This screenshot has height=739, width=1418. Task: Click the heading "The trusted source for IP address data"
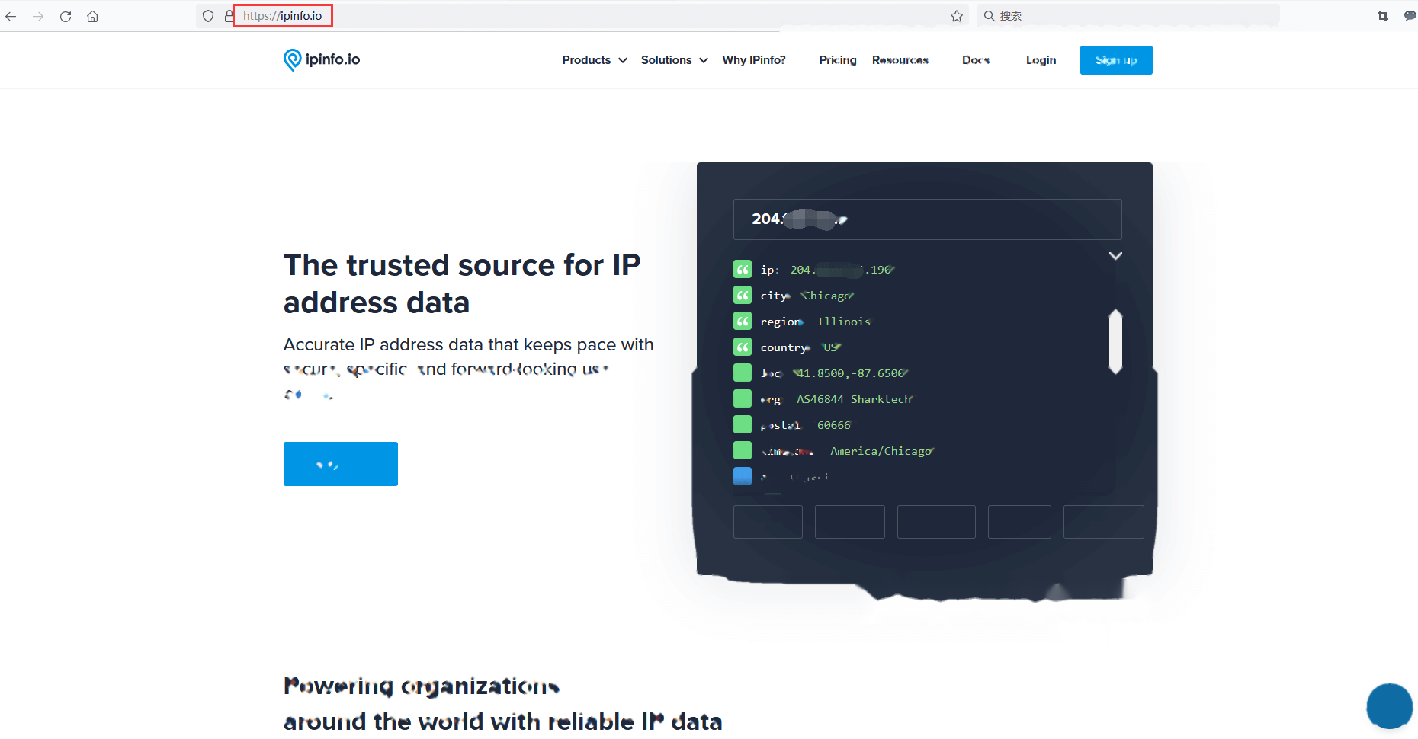tap(462, 283)
